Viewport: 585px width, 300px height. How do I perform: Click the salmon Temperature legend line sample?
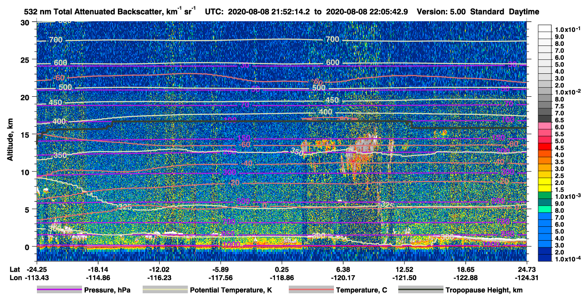coord(311,290)
